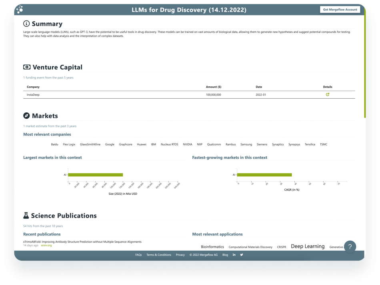Click the 2022-01 date cell
The height and width of the screenshot is (285, 380).
(x=261, y=95)
